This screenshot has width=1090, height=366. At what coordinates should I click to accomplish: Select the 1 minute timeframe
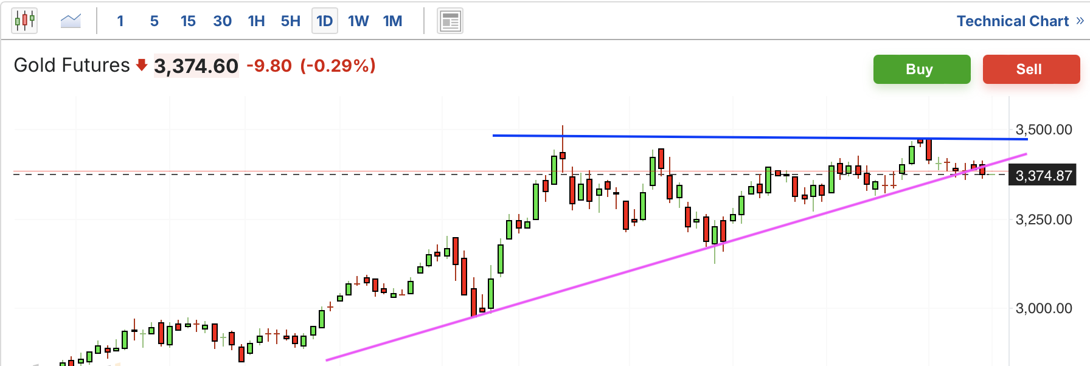pyautogui.click(x=120, y=21)
